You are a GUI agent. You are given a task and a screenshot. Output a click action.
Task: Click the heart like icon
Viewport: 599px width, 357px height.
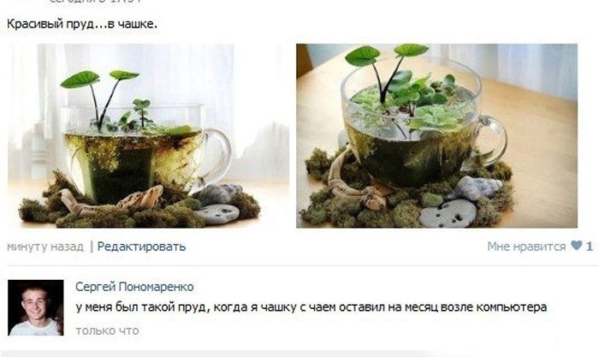coord(577,246)
